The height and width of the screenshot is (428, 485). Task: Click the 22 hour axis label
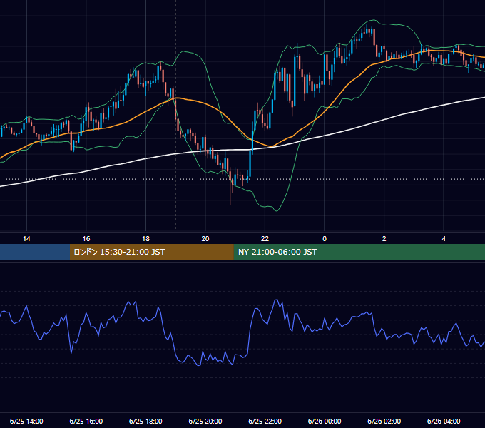265,239
